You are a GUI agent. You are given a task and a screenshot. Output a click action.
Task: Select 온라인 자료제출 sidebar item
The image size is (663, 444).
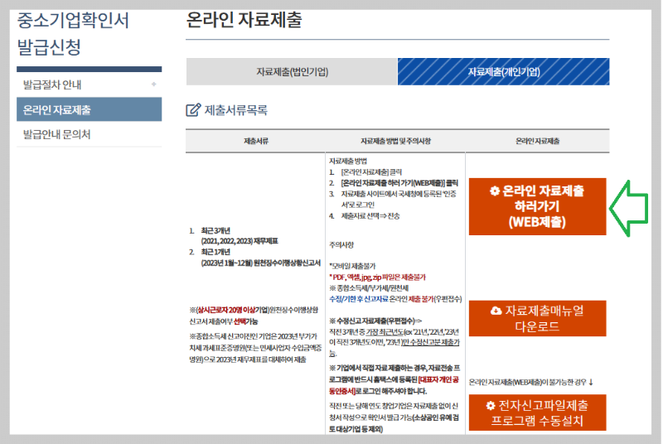click(x=89, y=109)
